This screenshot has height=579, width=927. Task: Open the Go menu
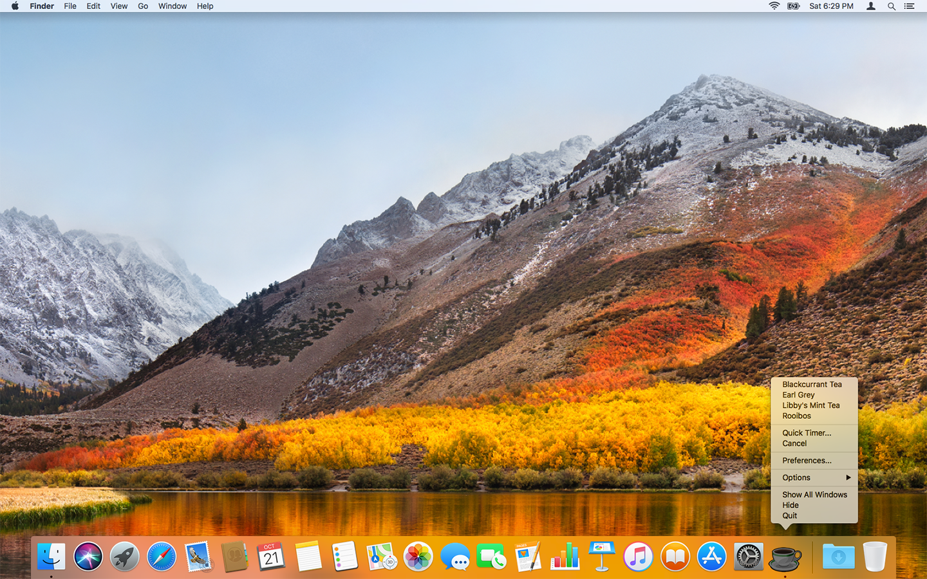click(x=143, y=6)
